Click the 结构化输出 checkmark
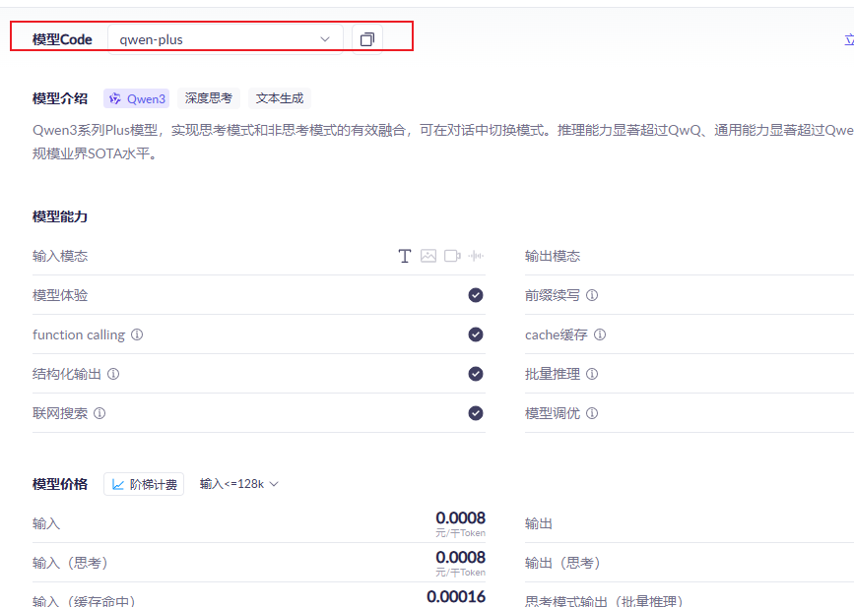Image resolution: width=854 pixels, height=607 pixels. point(476,374)
